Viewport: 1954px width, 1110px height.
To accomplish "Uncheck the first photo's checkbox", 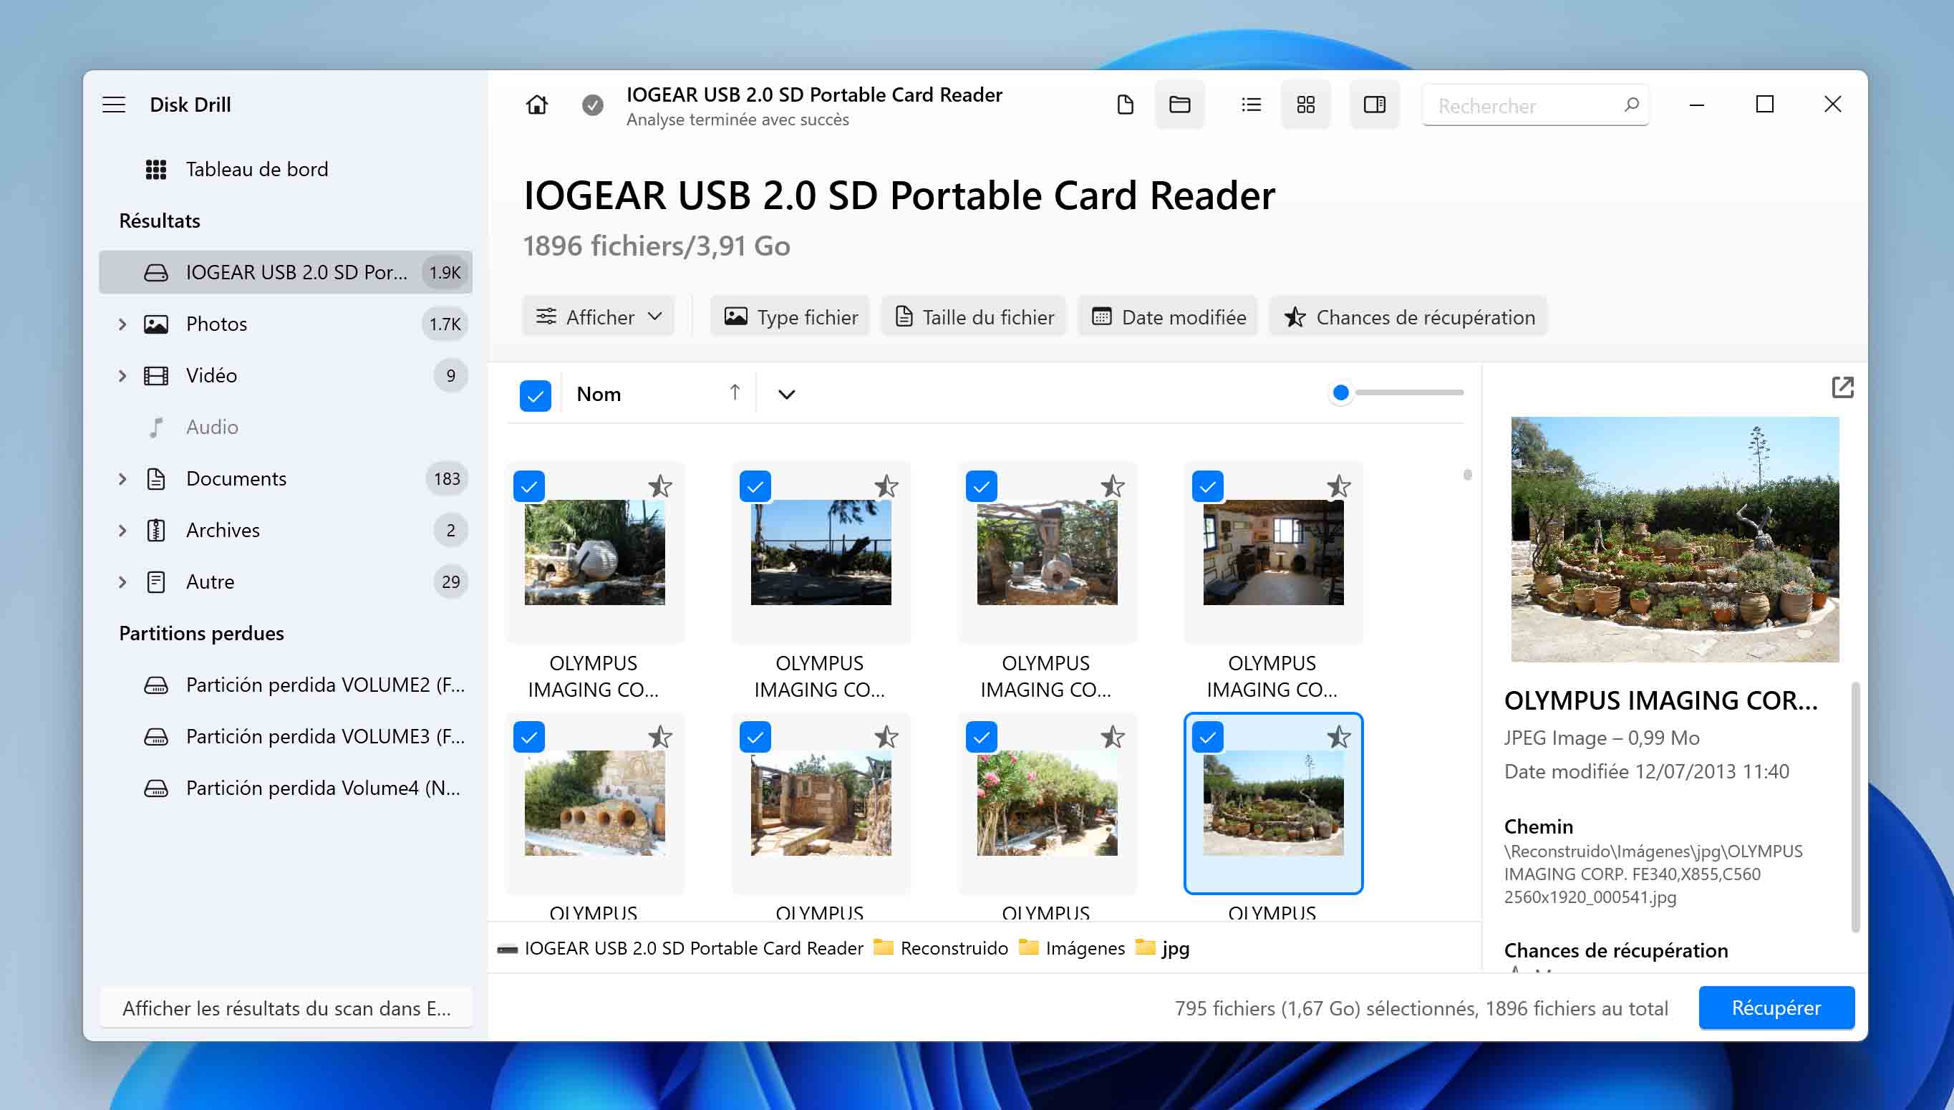I will coord(529,486).
